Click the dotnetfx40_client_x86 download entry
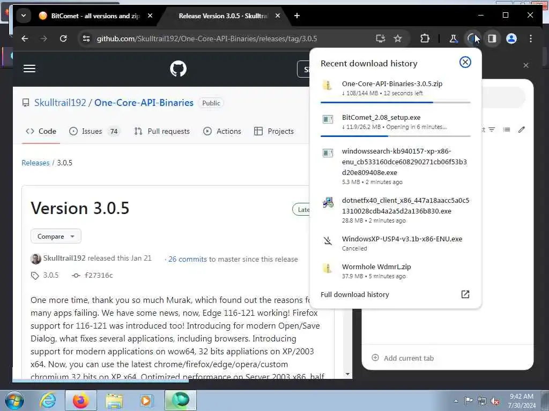Viewport: 549px width, 411px height. [x=396, y=210]
